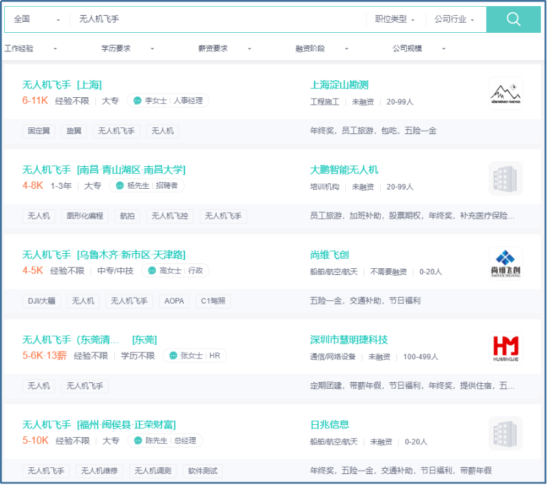Click the 航拍 tag
The image size is (547, 485).
[127, 216]
